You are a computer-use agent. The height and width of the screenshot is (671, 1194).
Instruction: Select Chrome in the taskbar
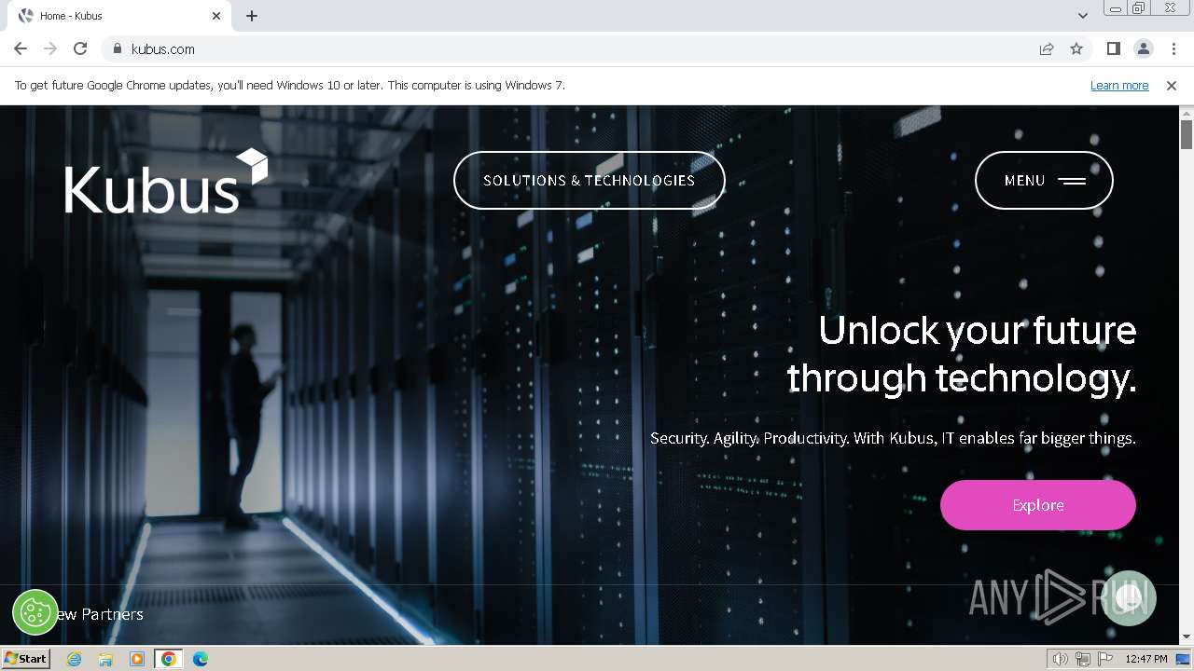169,659
